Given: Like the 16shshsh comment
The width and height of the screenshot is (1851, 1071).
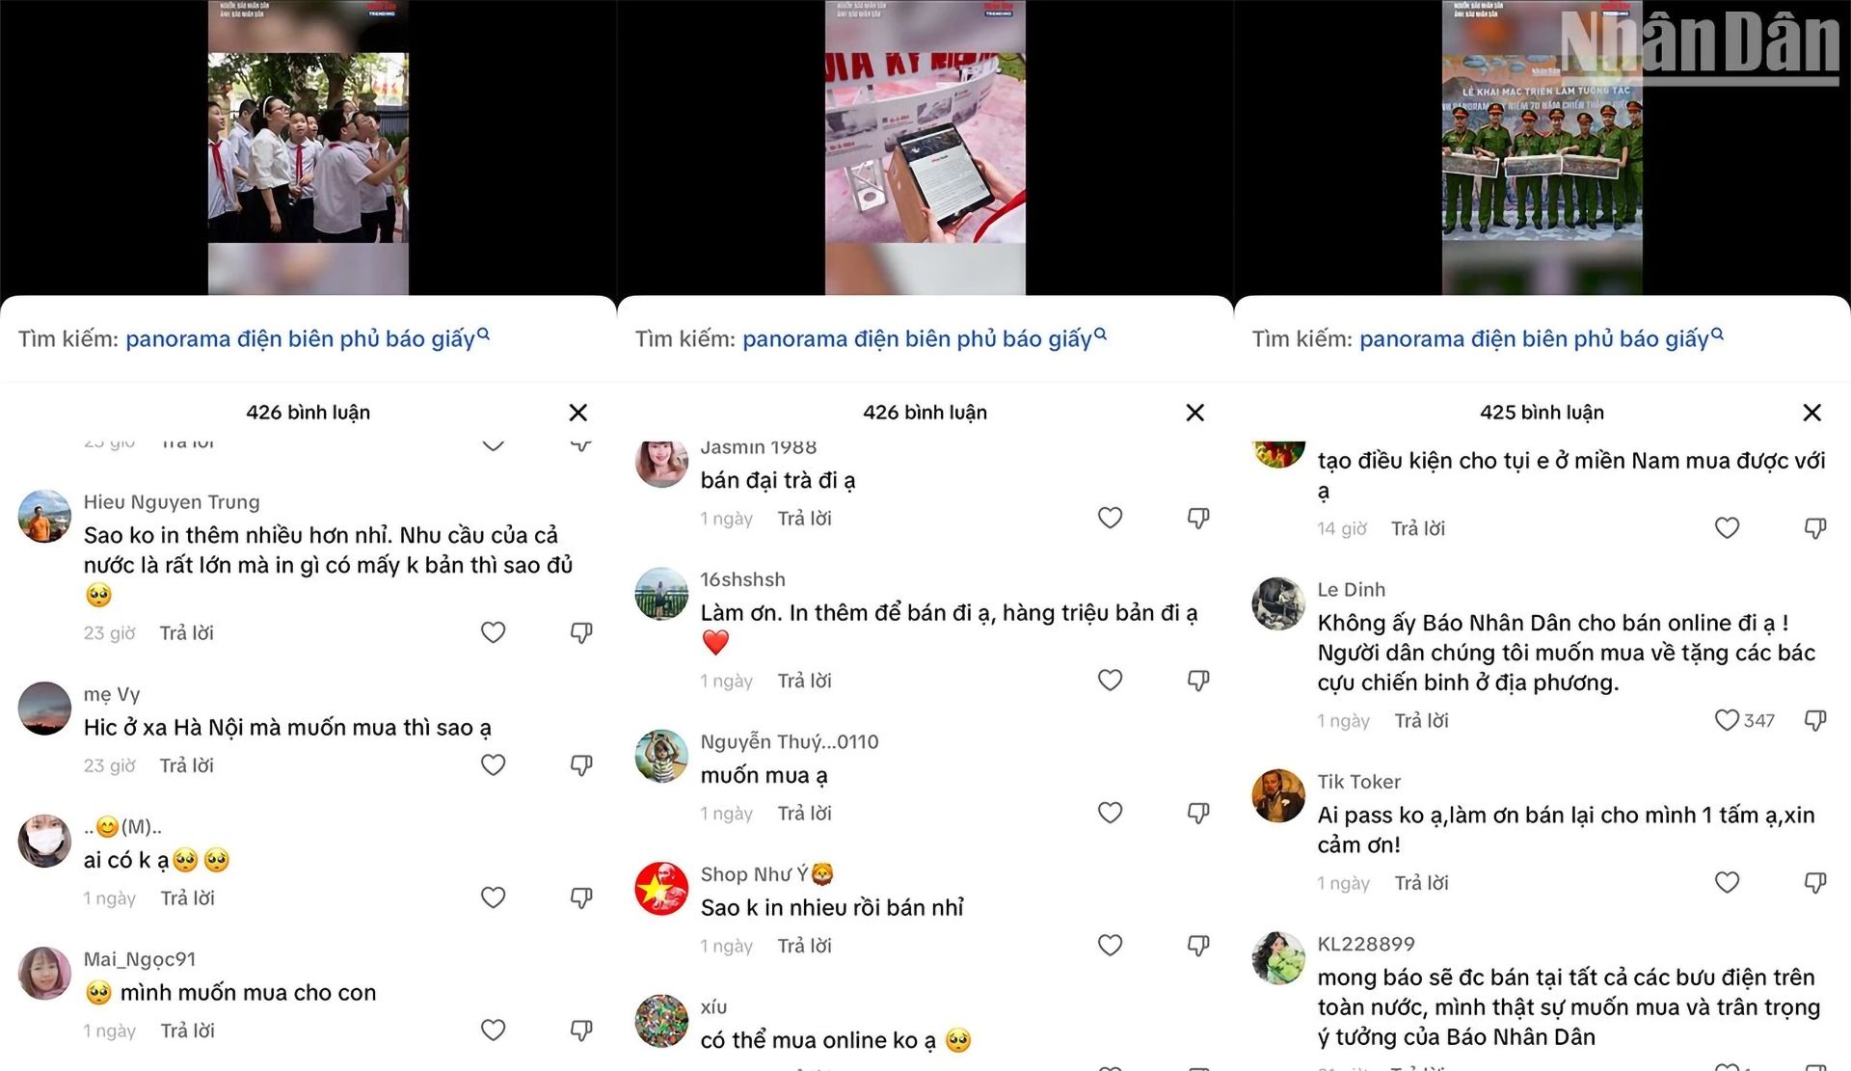Looking at the screenshot, I should 1110,681.
